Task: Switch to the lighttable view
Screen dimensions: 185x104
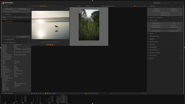Action: [157, 3]
